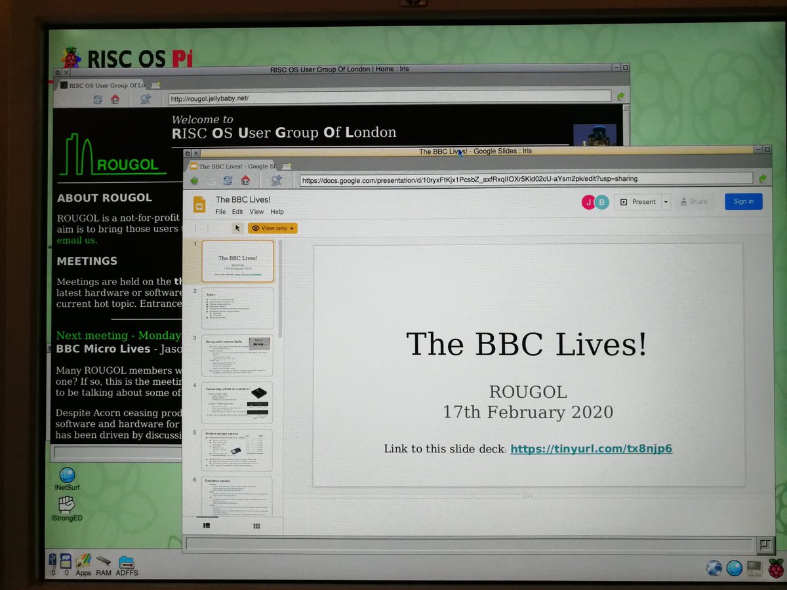The height and width of the screenshot is (590, 787).
Task: Click home icon in ROUGOL Iris window
Action: click(x=115, y=99)
